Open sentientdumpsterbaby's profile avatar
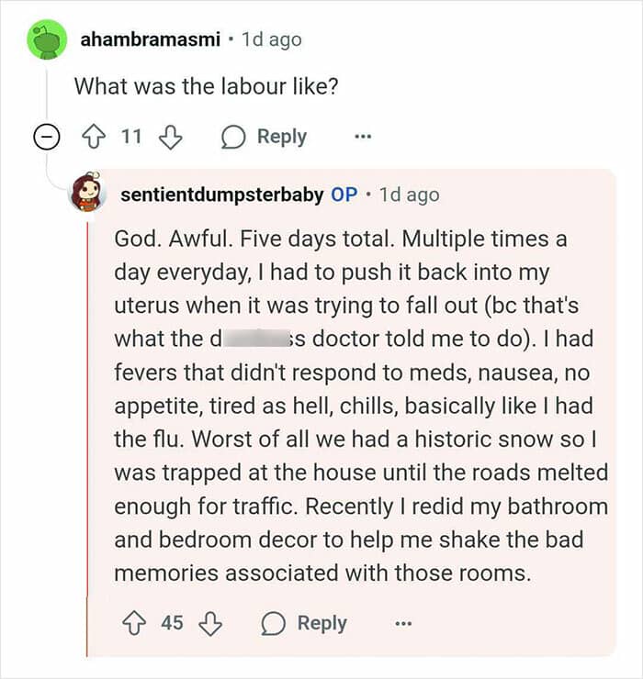This screenshot has width=643, height=679. [x=88, y=192]
